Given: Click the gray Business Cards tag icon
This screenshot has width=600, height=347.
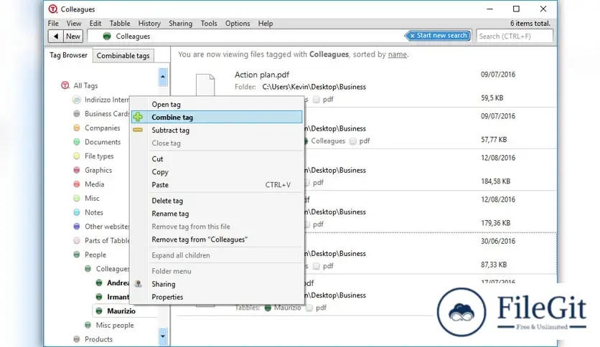Looking at the screenshot, I should point(77,114).
